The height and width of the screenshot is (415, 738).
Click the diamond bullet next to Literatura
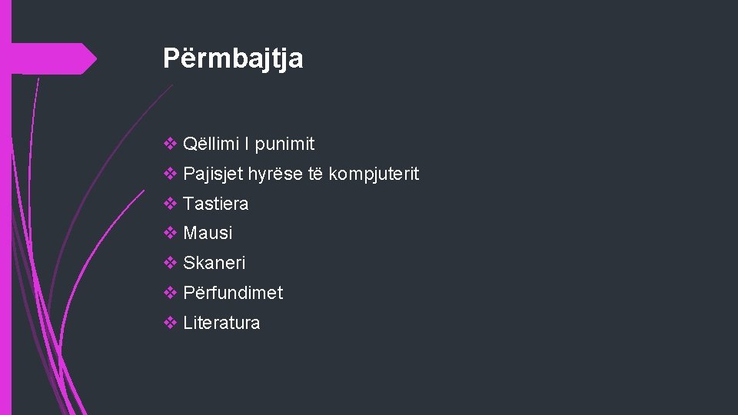[x=171, y=323]
